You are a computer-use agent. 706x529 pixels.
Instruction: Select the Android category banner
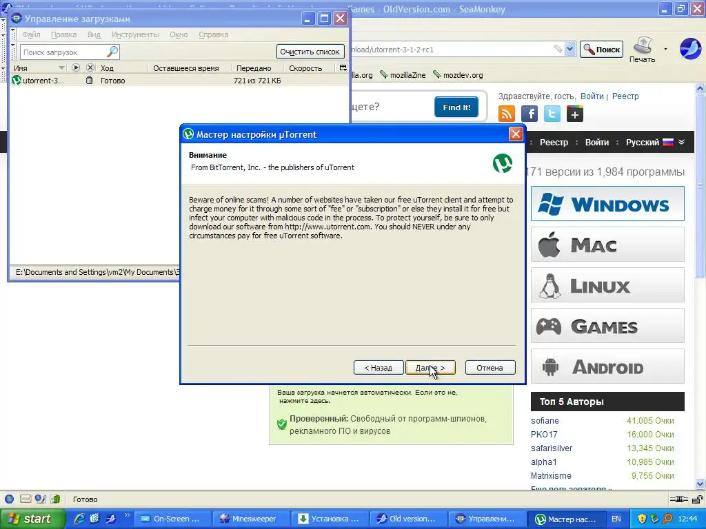(607, 366)
